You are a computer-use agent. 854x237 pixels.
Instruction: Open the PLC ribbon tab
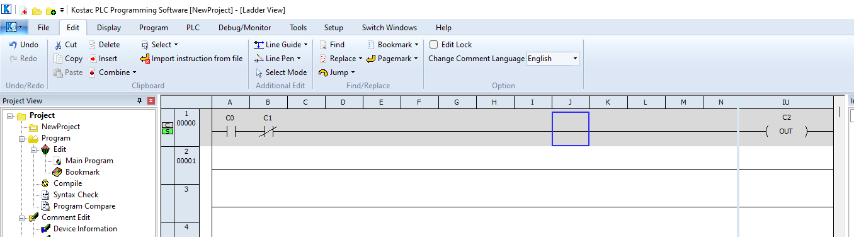click(193, 28)
